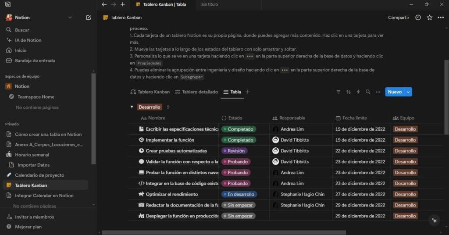Open page history clock icon
The width and height of the screenshot is (449, 235).
tap(418, 18)
